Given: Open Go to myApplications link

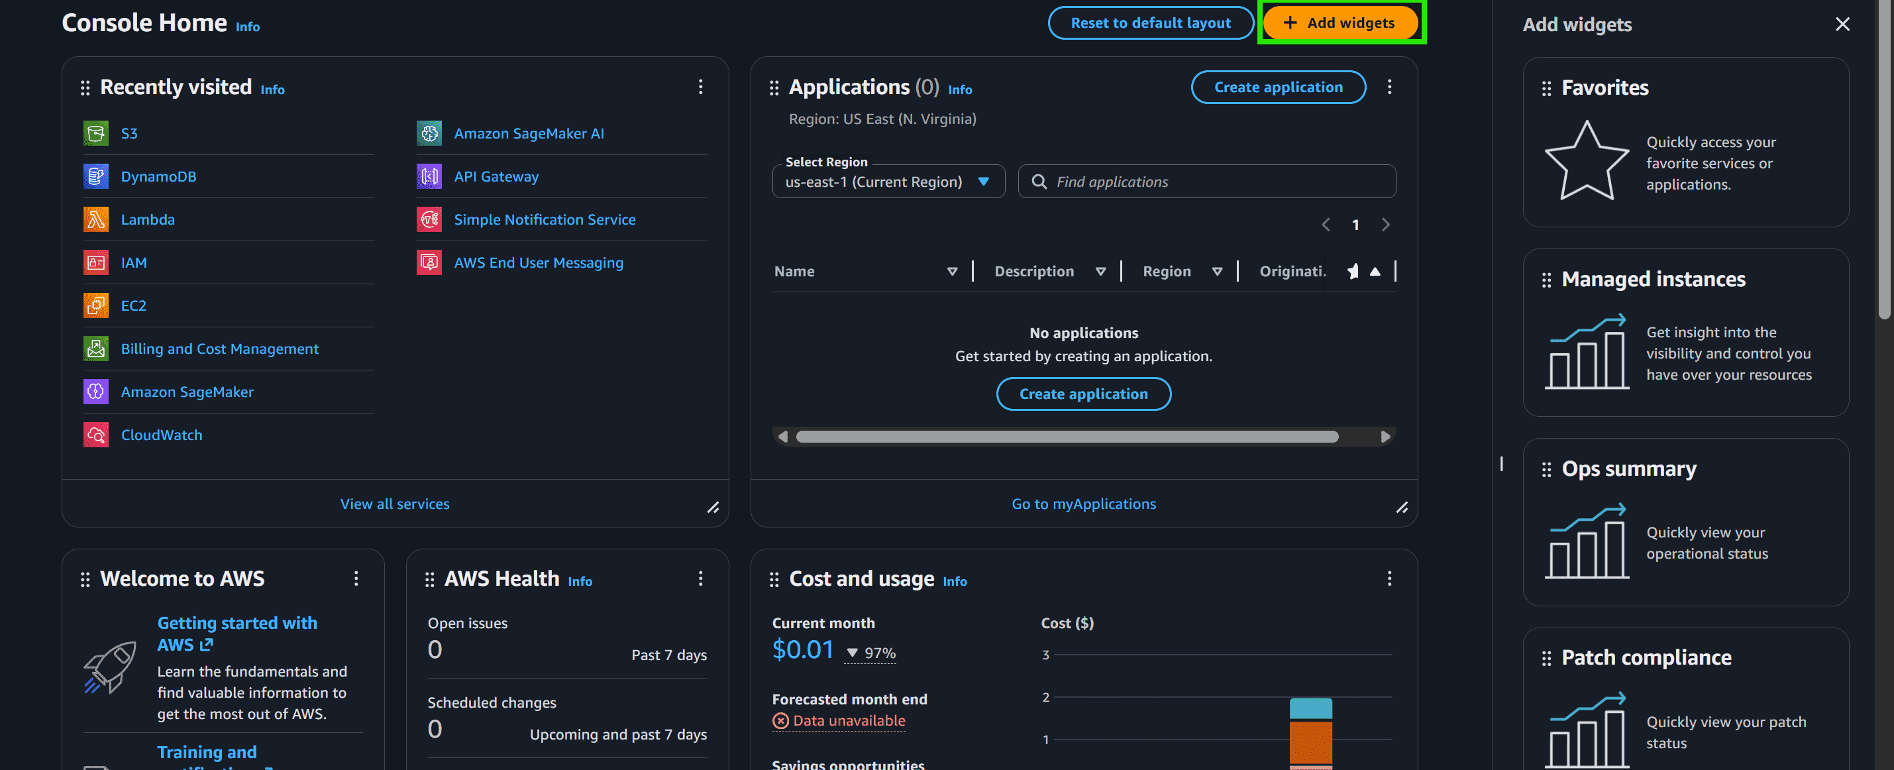Looking at the screenshot, I should [1084, 504].
